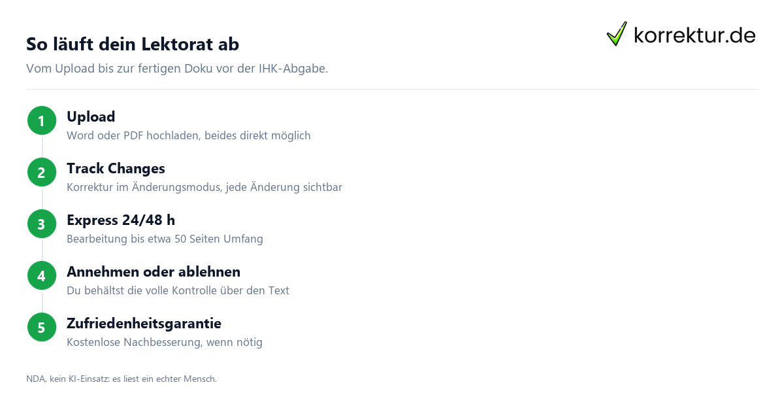Click the green step 1 circle
This screenshot has width=784, height=412.
tap(42, 121)
